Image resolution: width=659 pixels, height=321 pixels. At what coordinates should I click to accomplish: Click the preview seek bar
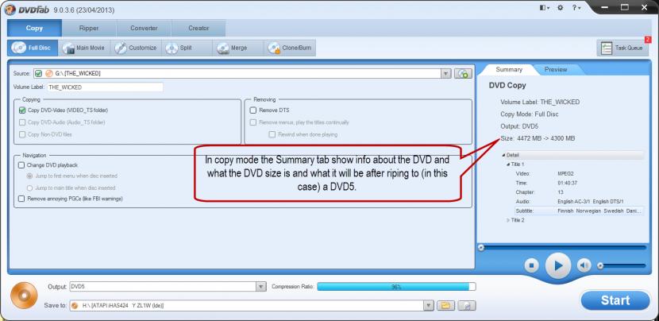tap(562, 247)
